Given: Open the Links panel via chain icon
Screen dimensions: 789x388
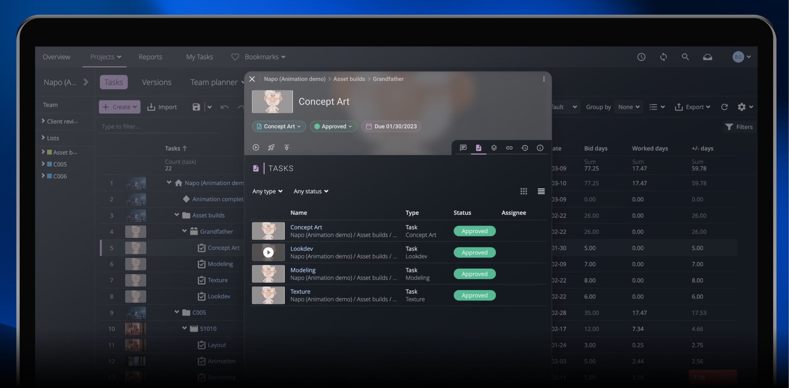Looking at the screenshot, I should pos(509,148).
